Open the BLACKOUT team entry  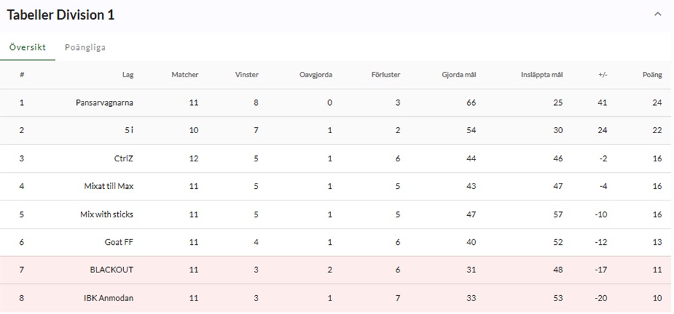(x=111, y=270)
